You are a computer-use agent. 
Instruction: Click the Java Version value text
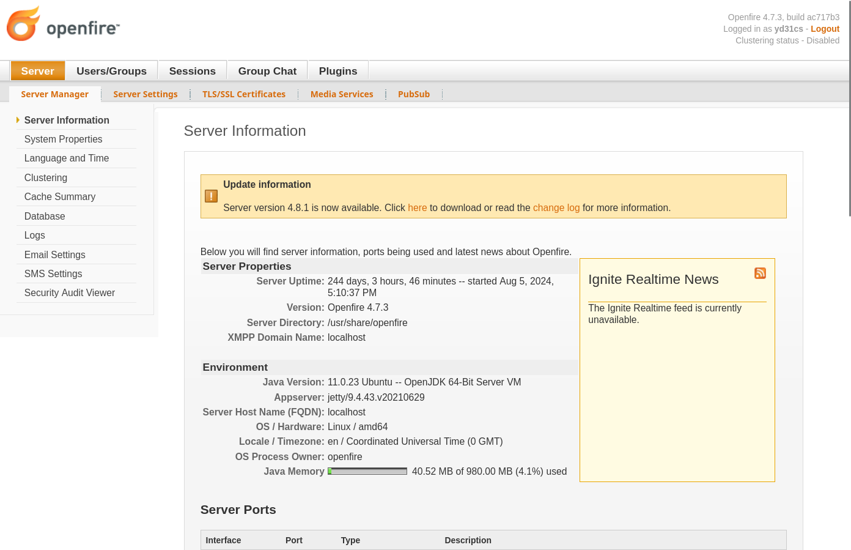click(x=424, y=382)
